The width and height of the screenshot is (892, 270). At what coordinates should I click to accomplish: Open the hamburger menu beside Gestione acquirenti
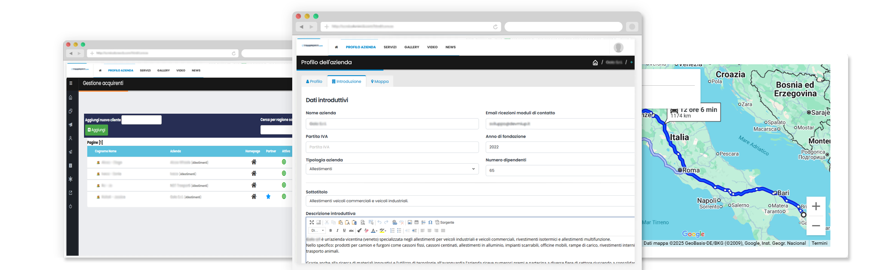(71, 83)
